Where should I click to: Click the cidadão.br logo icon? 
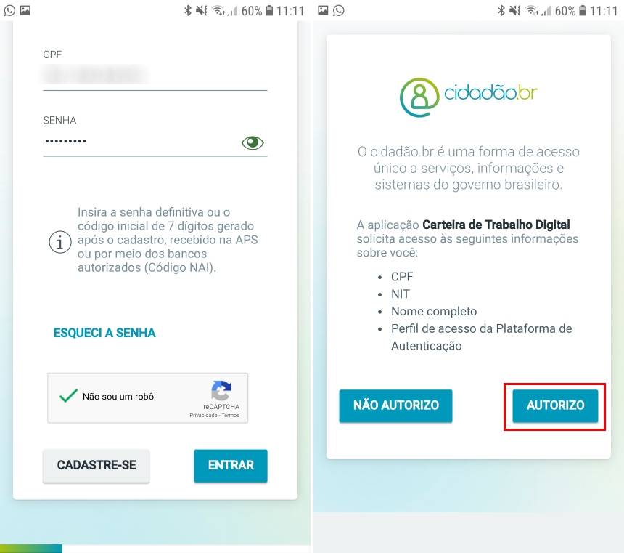tap(419, 97)
